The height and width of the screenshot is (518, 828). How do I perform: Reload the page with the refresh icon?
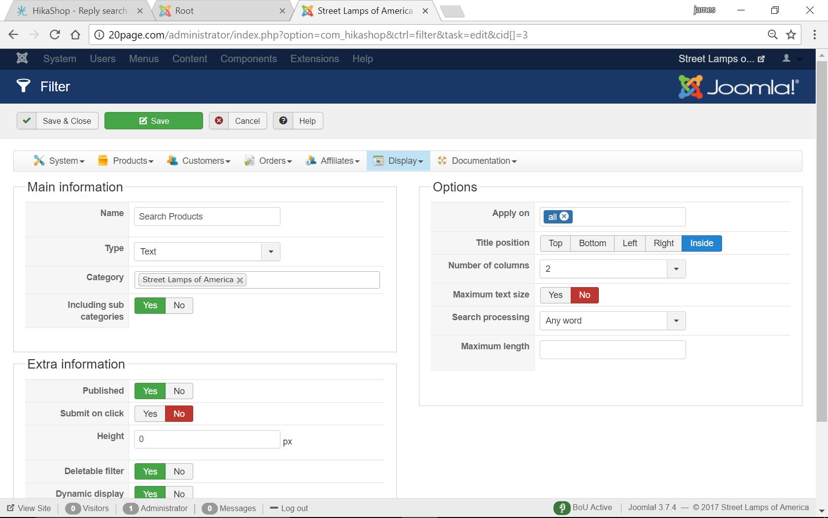[x=55, y=35]
